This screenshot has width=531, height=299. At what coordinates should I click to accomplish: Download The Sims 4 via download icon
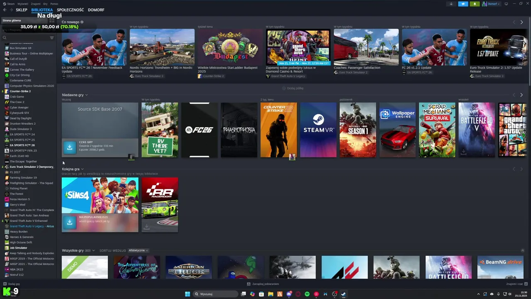70,222
